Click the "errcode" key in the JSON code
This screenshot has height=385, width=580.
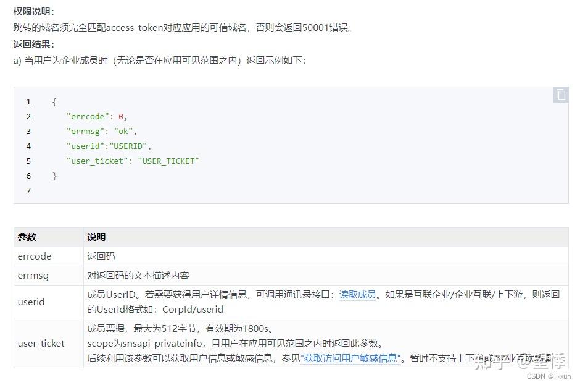click(x=88, y=116)
